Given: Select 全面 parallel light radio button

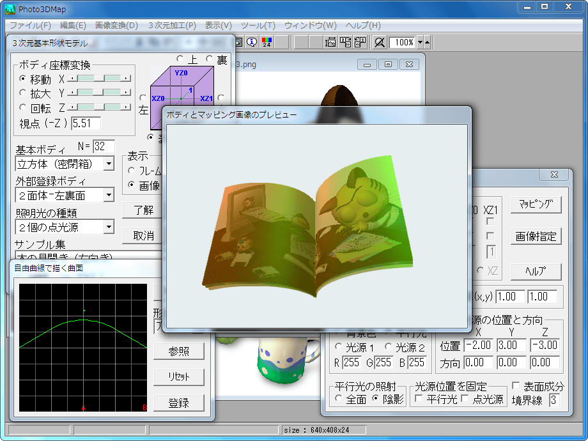Looking at the screenshot, I should (339, 399).
